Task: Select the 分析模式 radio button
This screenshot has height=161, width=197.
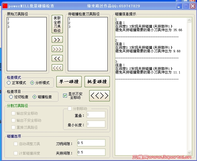Action: tap(32, 83)
